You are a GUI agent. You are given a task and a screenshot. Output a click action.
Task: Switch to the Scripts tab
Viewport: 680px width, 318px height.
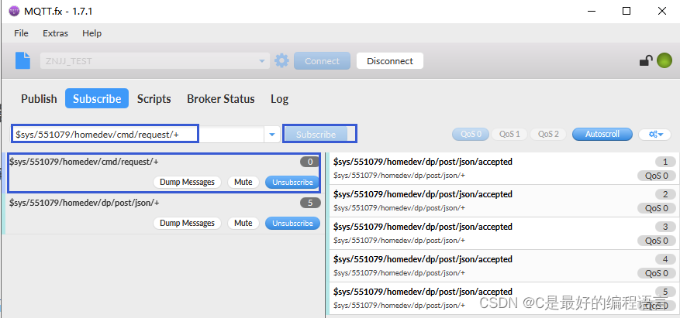tap(154, 98)
